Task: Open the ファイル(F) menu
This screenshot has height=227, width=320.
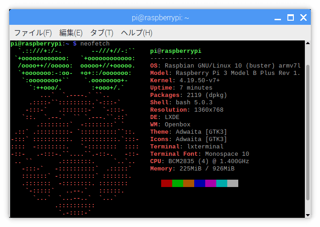Action: click(x=33, y=33)
